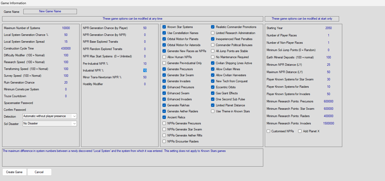Viewport: 385px width, 181px height.
Task: Disable Known Star Systems checkbox
Action: (x=164, y=27)
